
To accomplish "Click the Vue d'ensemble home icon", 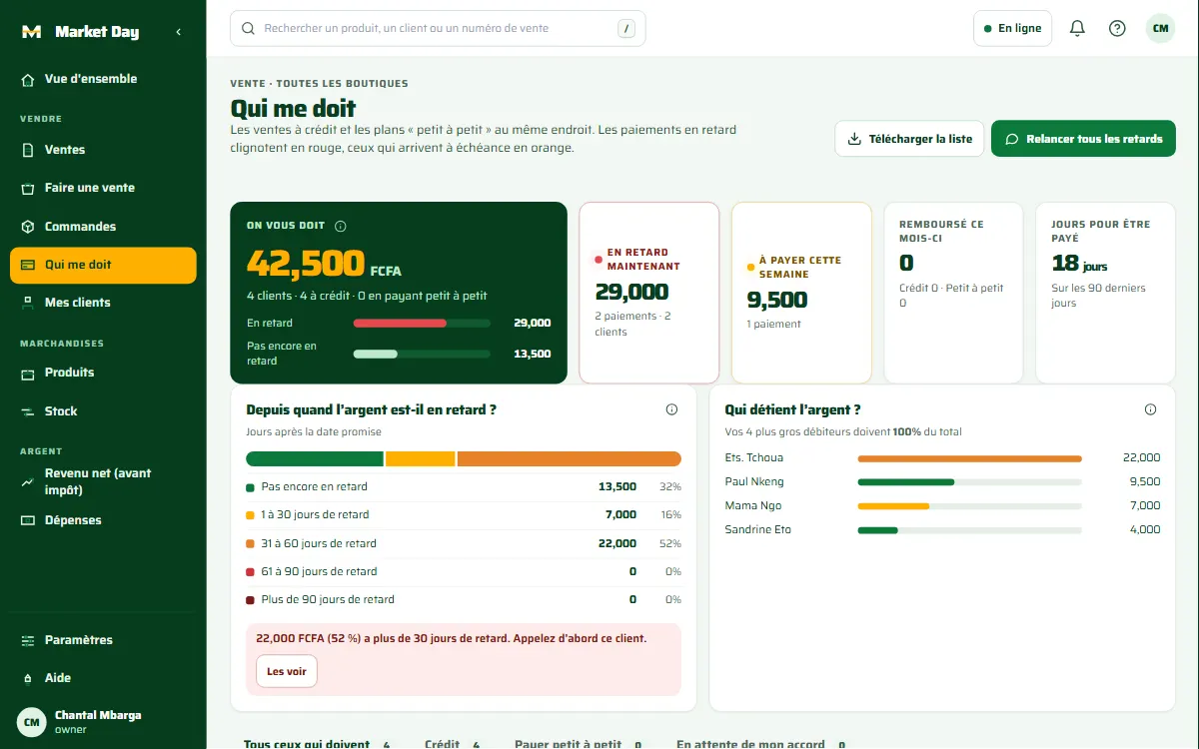I will tap(28, 79).
